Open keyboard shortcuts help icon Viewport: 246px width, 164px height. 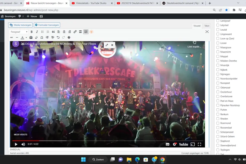coord(69,37)
